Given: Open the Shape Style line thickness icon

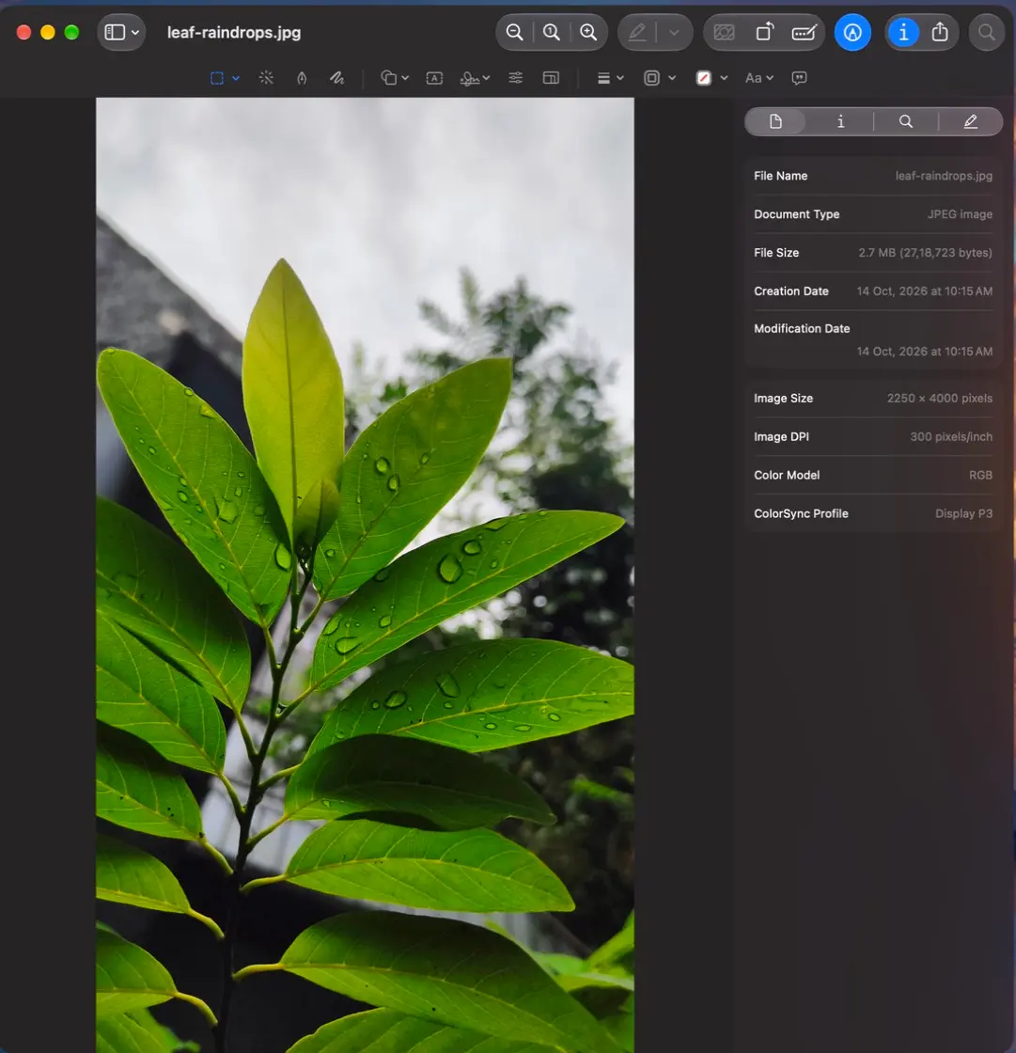Looking at the screenshot, I should 603,78.
